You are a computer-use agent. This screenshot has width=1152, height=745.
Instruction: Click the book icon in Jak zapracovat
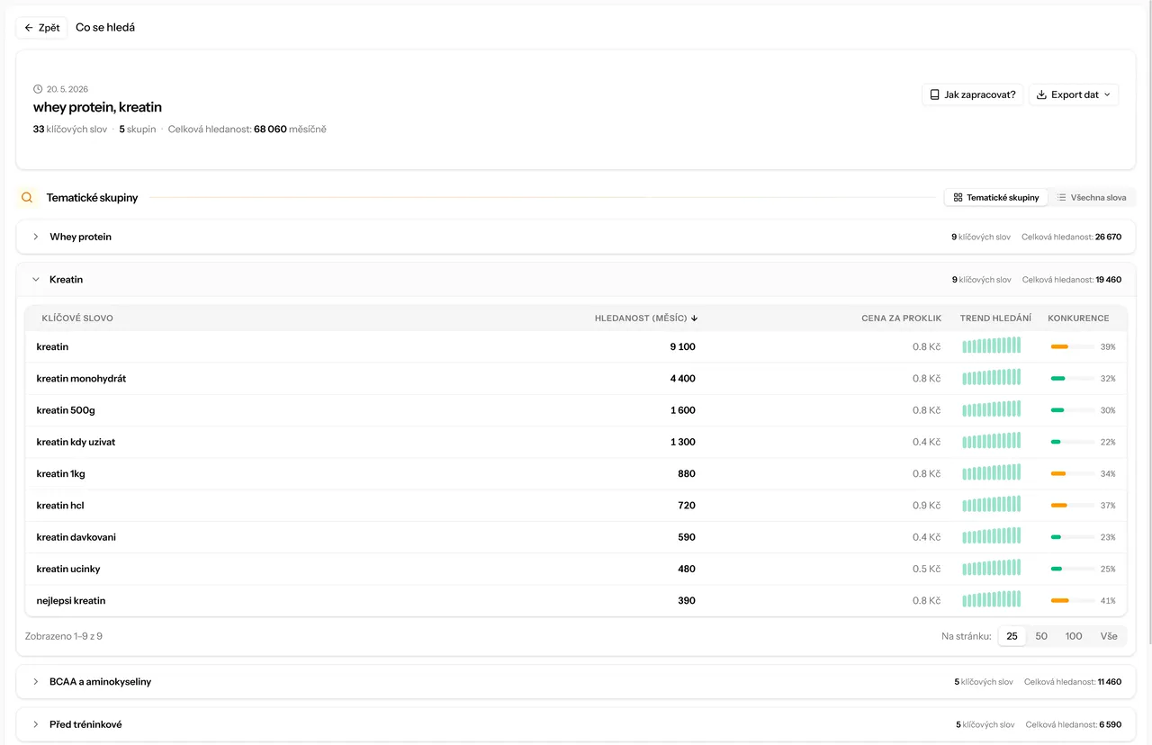(934, 94)
